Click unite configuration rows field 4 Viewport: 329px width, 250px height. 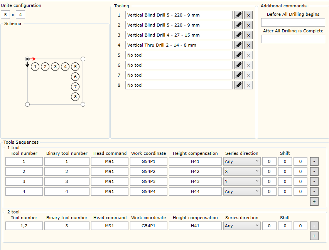[20, 15]
